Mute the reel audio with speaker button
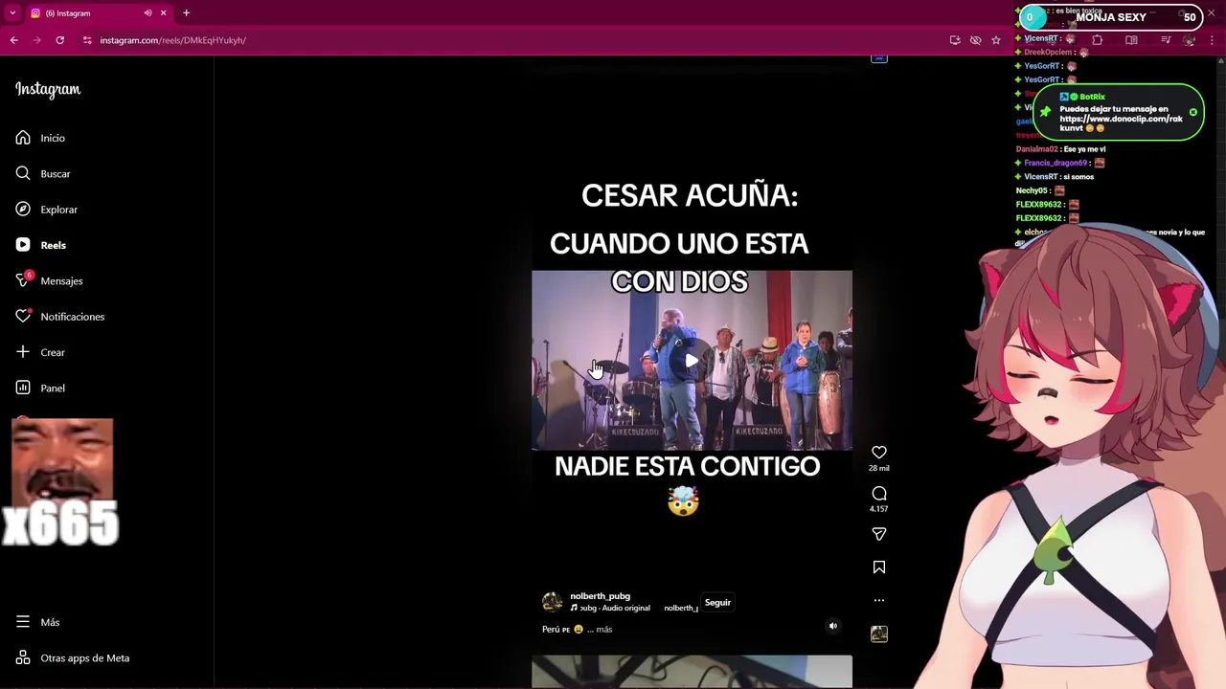1226x689 pixels. [833, 626]
